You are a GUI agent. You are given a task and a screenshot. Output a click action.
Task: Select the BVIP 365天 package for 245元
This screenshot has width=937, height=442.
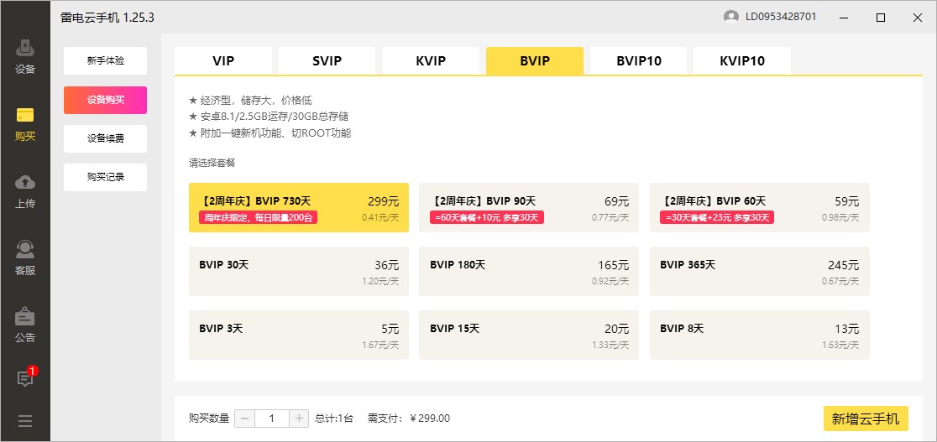coord(759,271)
